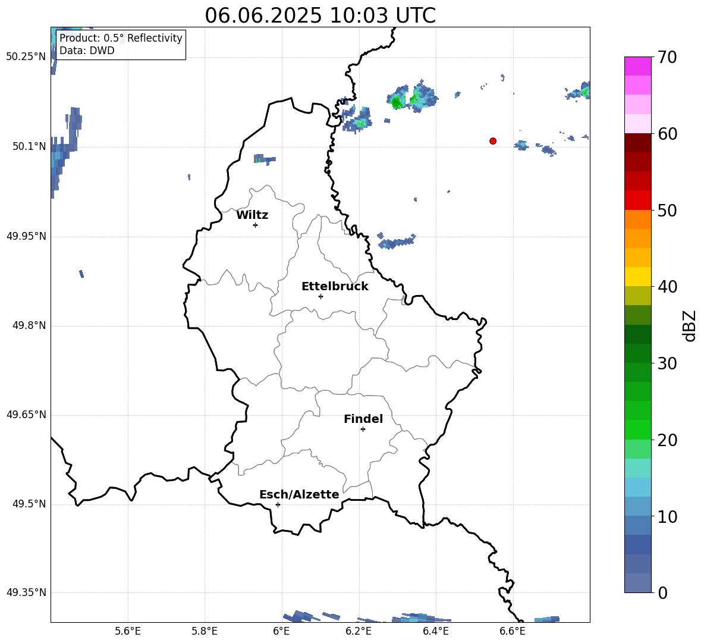The width and height of the screenshot is (704, 643).
Task: Click the 20 tick on colorbar
Action: [667, 440]
